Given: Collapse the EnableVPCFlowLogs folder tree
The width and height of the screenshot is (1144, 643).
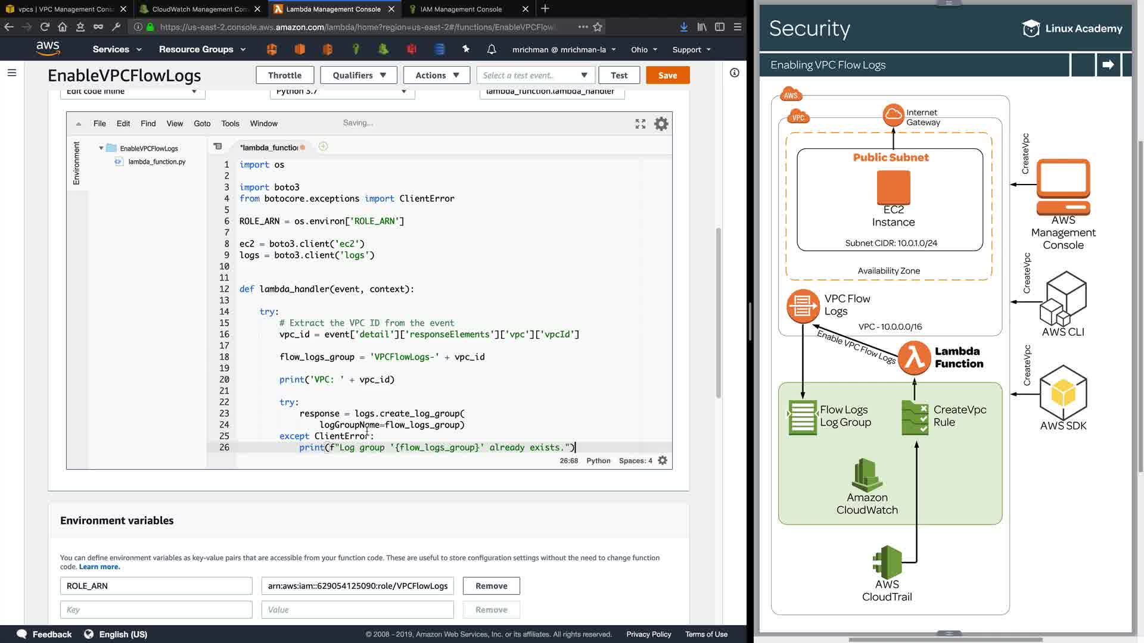Looking at the screenshot, I should pyautogui.click(x=101, y=148).
